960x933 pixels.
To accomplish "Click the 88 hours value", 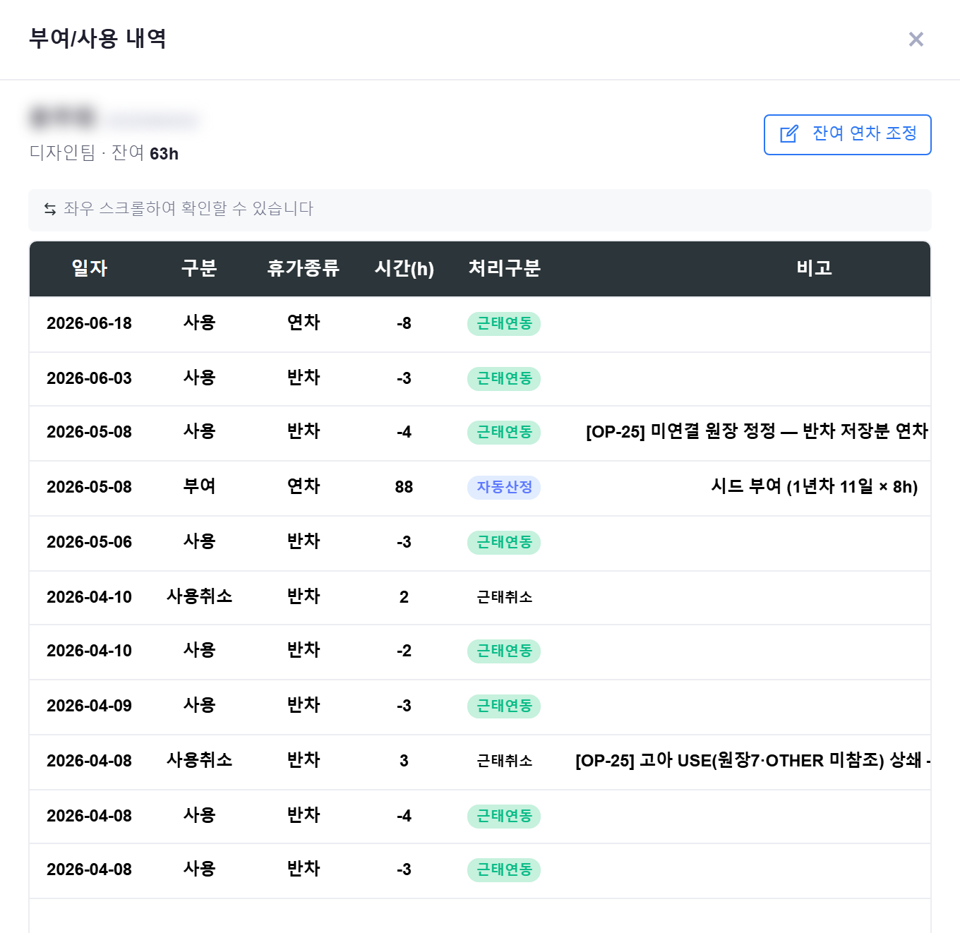I will click(404, 487).
